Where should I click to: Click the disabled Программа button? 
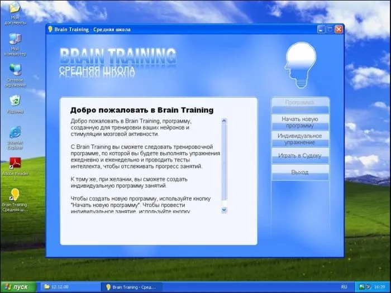[x=300, y=105]
